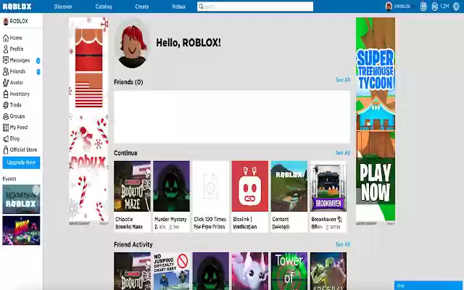Image resolution: width=464 pixels, height=290 pixels.
Task: Click the sidebar ROBLOX user avatar
Action: tap(6, 21)
